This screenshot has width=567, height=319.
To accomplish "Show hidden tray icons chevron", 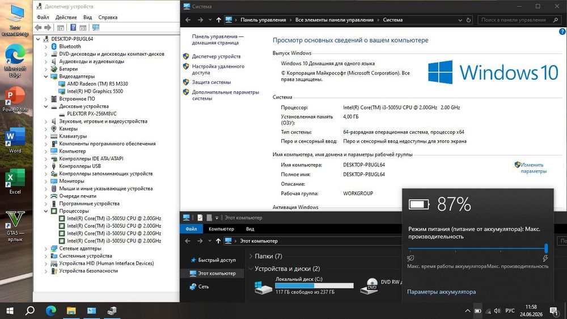I will tap(468, 311).
